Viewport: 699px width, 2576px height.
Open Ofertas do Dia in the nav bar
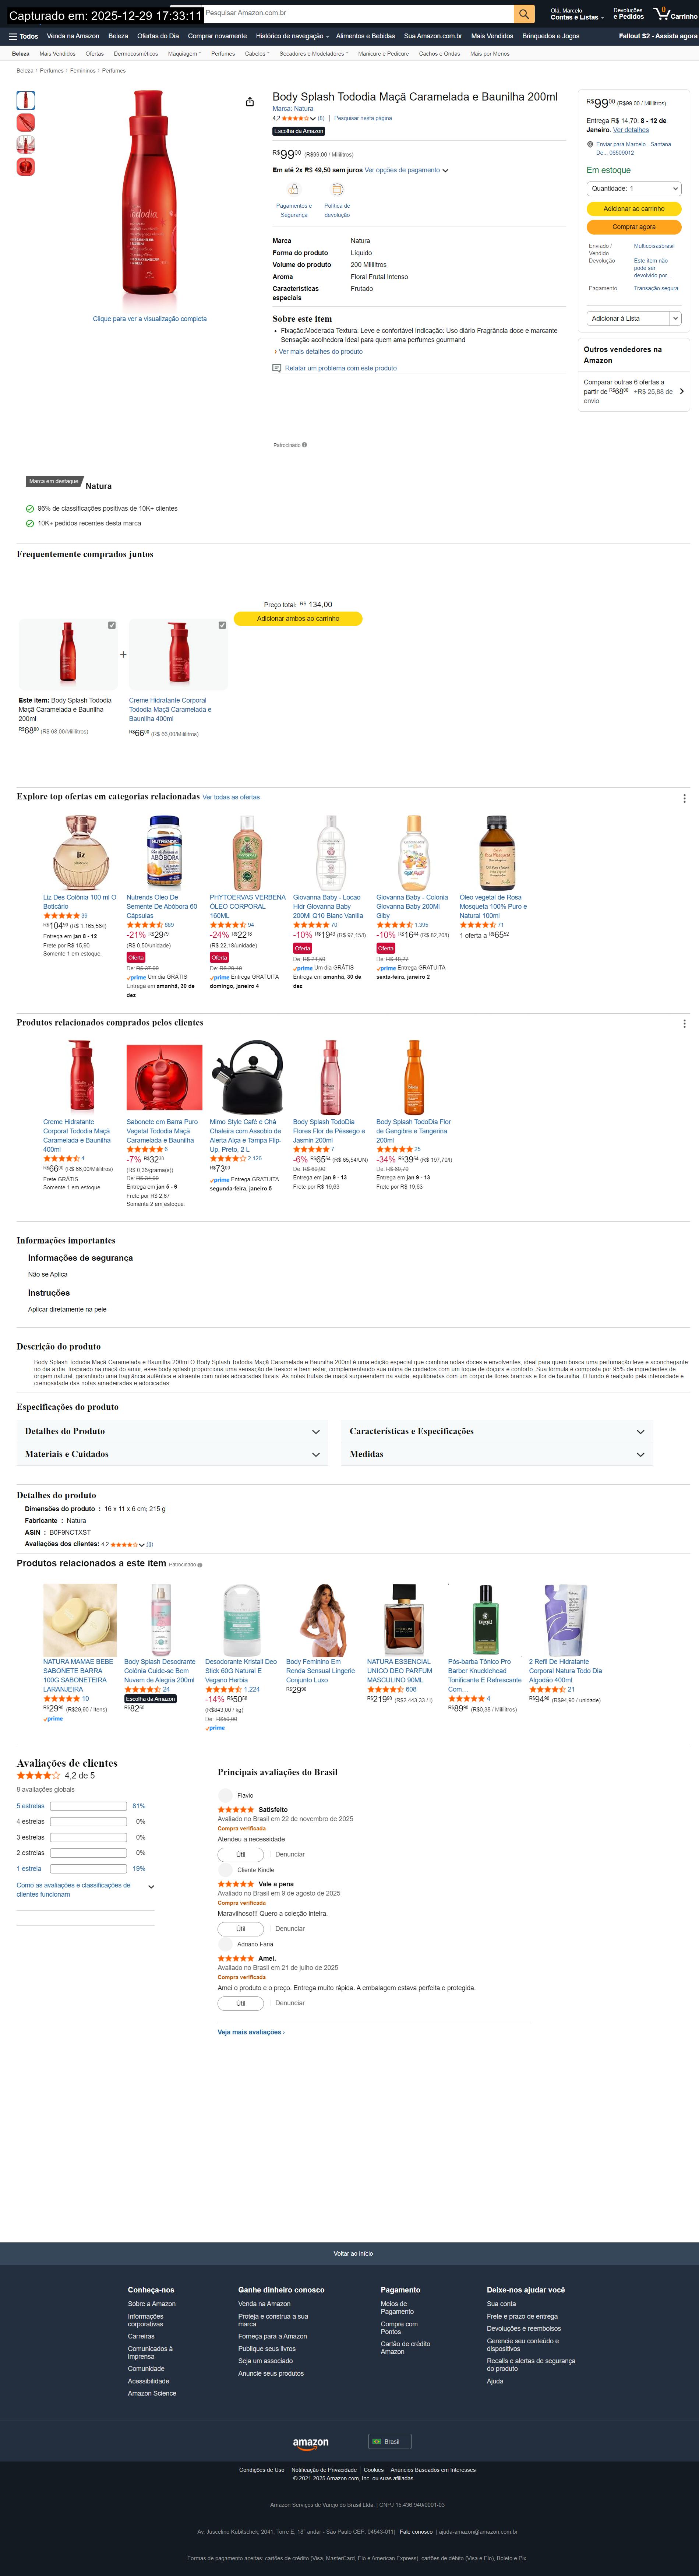(158, 36)
